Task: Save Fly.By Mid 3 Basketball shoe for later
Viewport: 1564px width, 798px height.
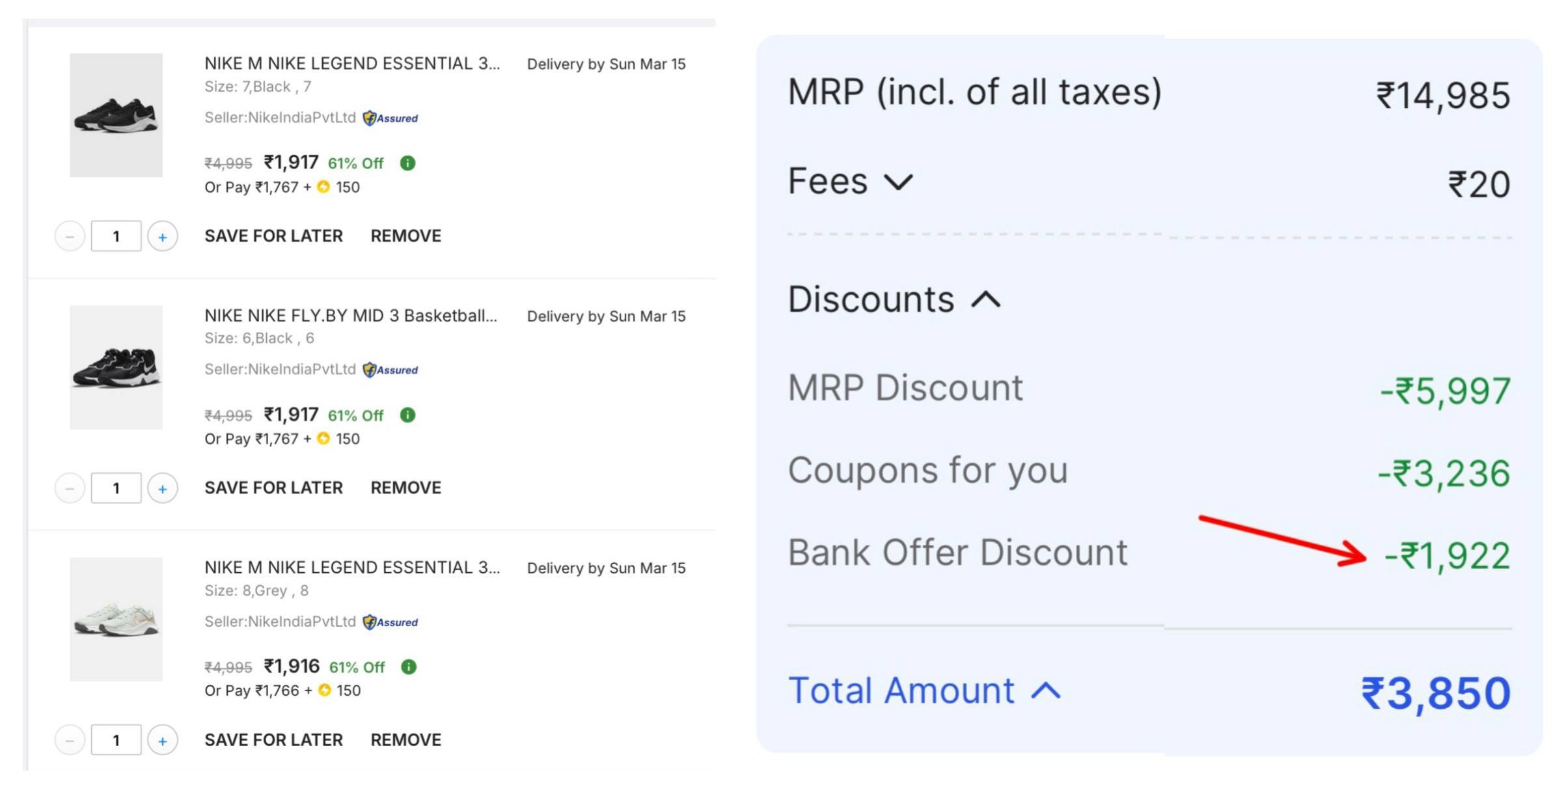Action: coord(273,488)
